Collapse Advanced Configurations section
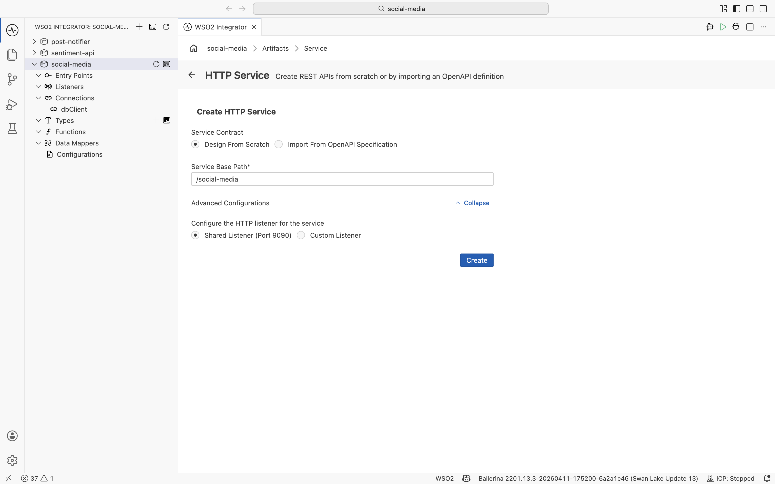The width and height of the screenshot is (775, 484). (x=472, y=203)
